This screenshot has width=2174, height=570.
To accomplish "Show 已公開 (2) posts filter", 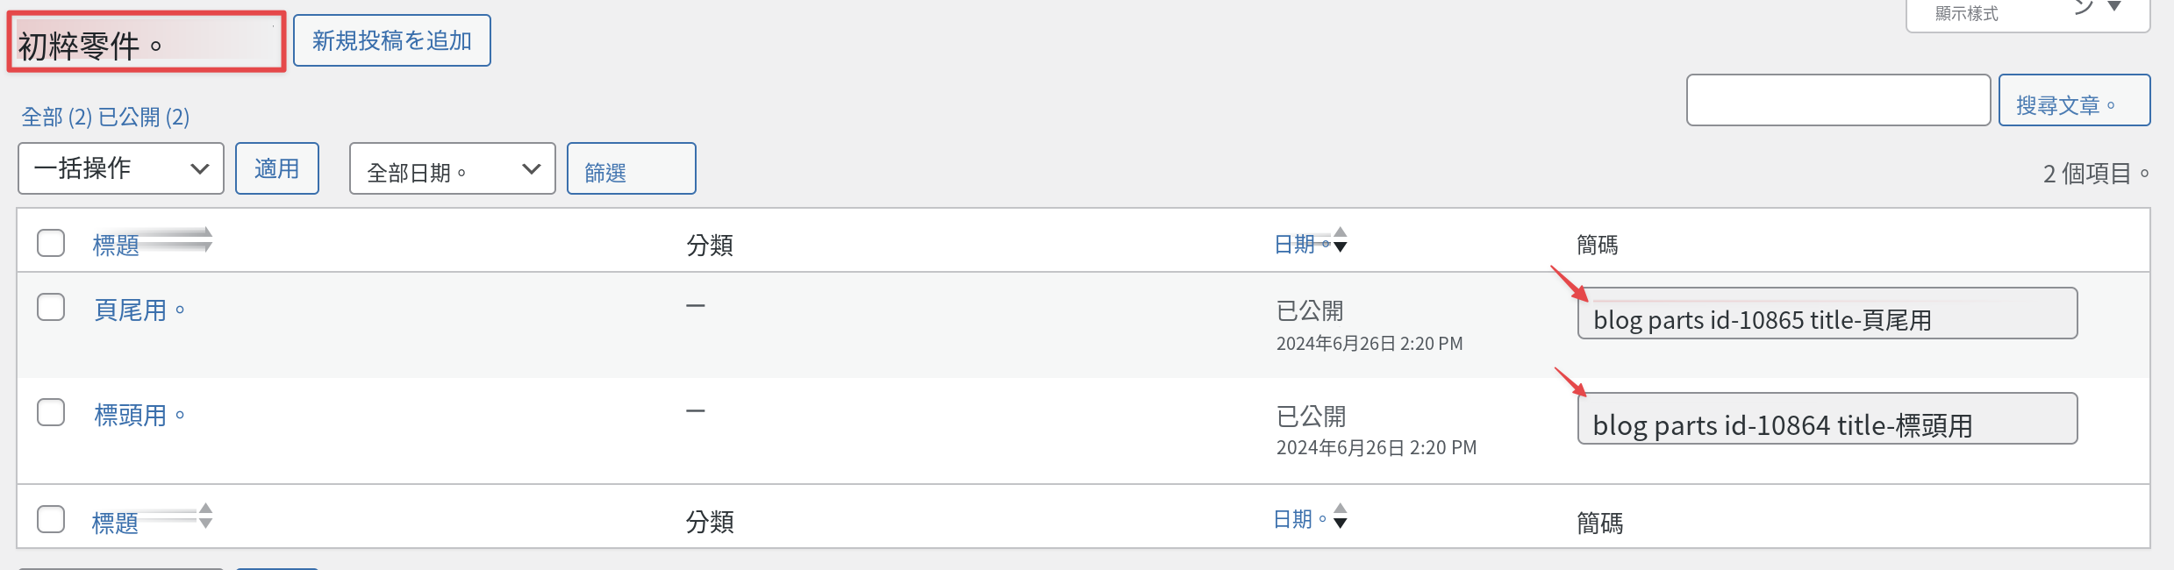I will [144, 117].
